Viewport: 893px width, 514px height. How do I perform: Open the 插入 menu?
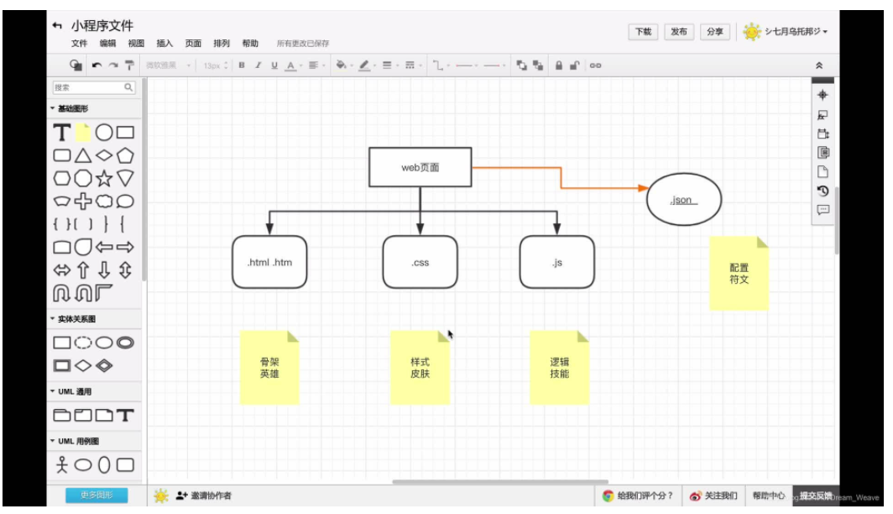pyautogui.click(x=164, y=44)
